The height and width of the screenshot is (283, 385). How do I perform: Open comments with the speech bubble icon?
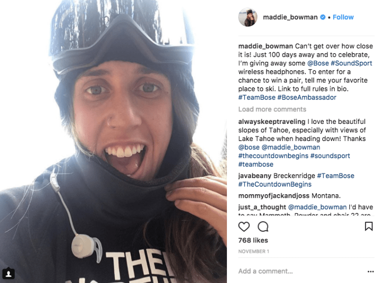click(263, 226)
